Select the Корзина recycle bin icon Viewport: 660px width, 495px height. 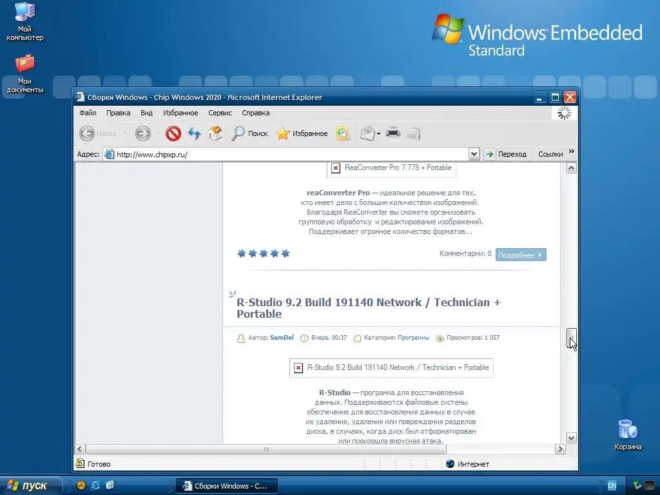[628, 435]
